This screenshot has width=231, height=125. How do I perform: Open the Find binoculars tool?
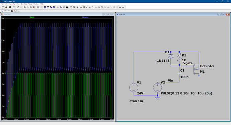tap(67, 7)
